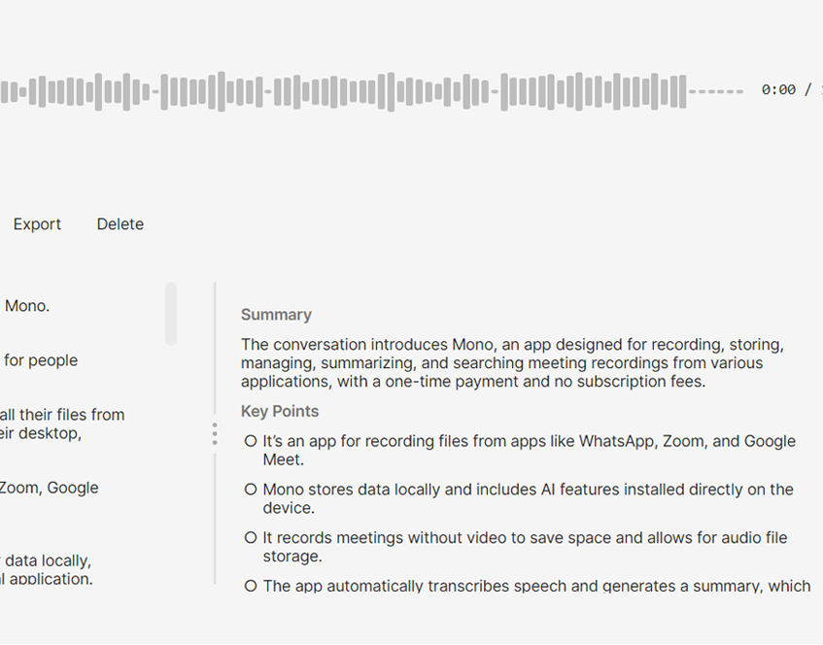Seek to the middle of the audio waveform
Image resolution: width=823 pixels, height=645 pixels.
coord(343,91)
